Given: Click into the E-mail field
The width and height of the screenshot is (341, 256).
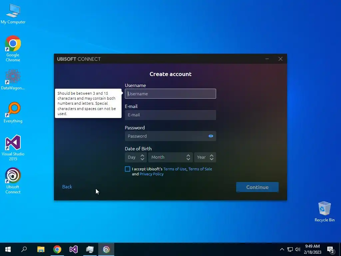Looking at the screenshot, I should (170, 115).
